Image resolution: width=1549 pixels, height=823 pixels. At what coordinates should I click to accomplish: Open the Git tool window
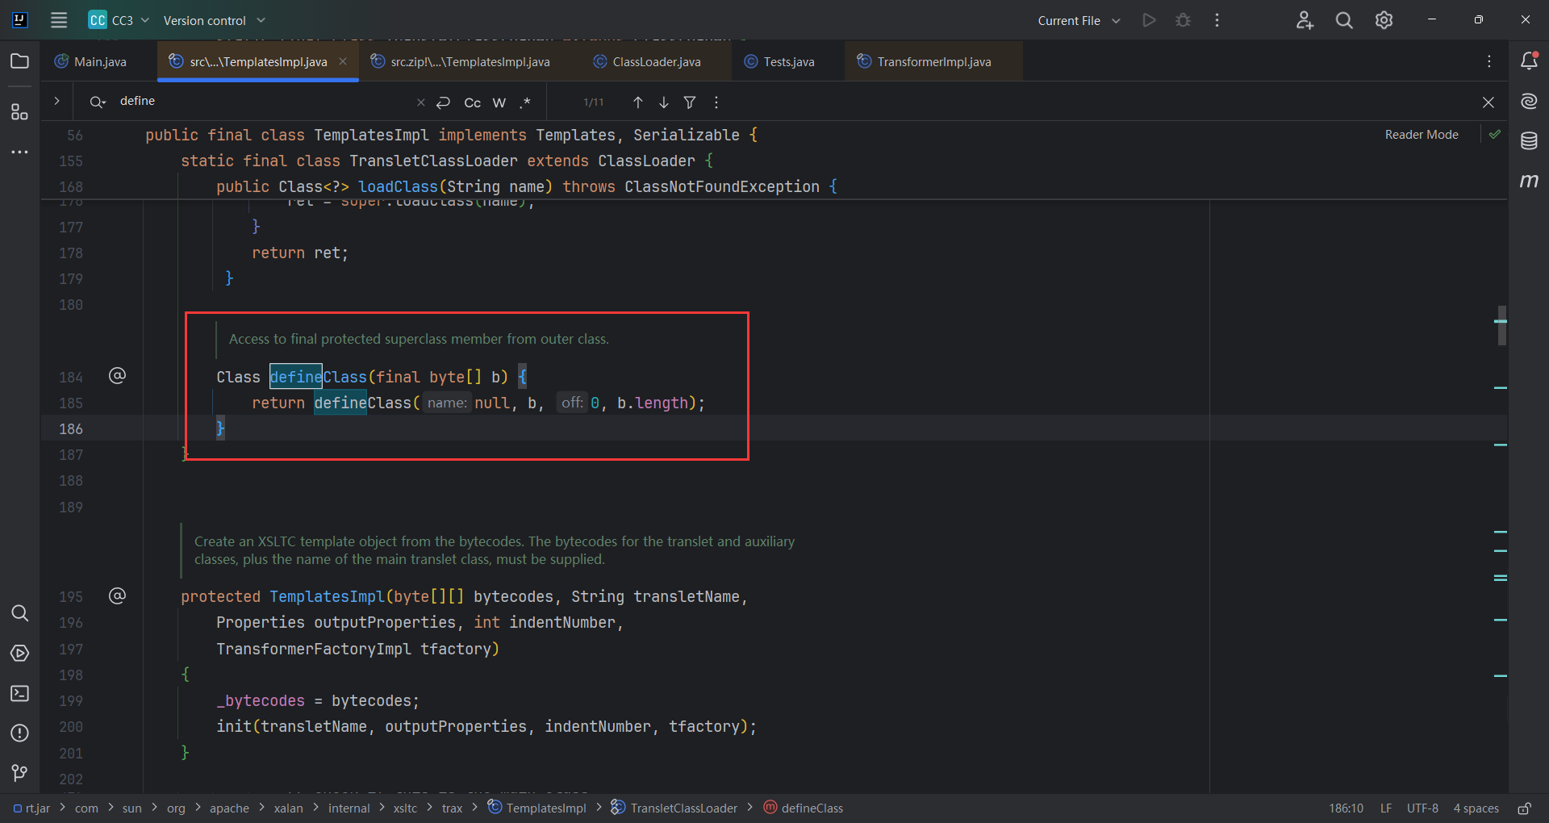(19, 773)
